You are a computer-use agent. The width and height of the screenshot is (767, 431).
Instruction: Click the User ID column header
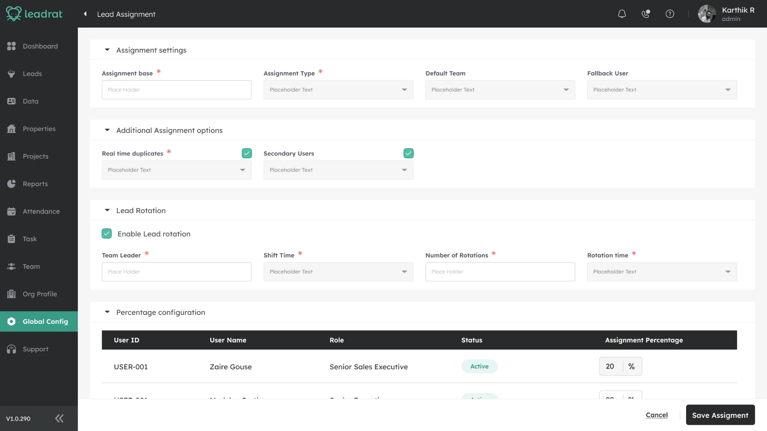[x=127, y=340]
